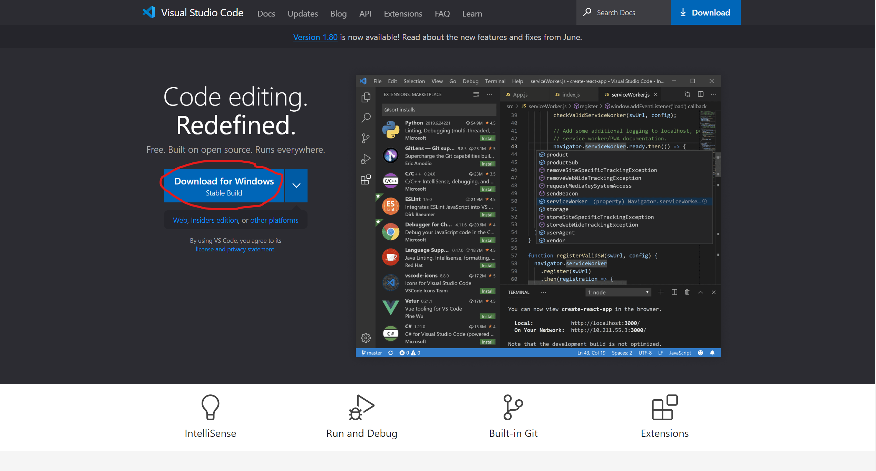Open the Extensions navigation item
This screenshot has height=471, width=876.
point(403,14)
